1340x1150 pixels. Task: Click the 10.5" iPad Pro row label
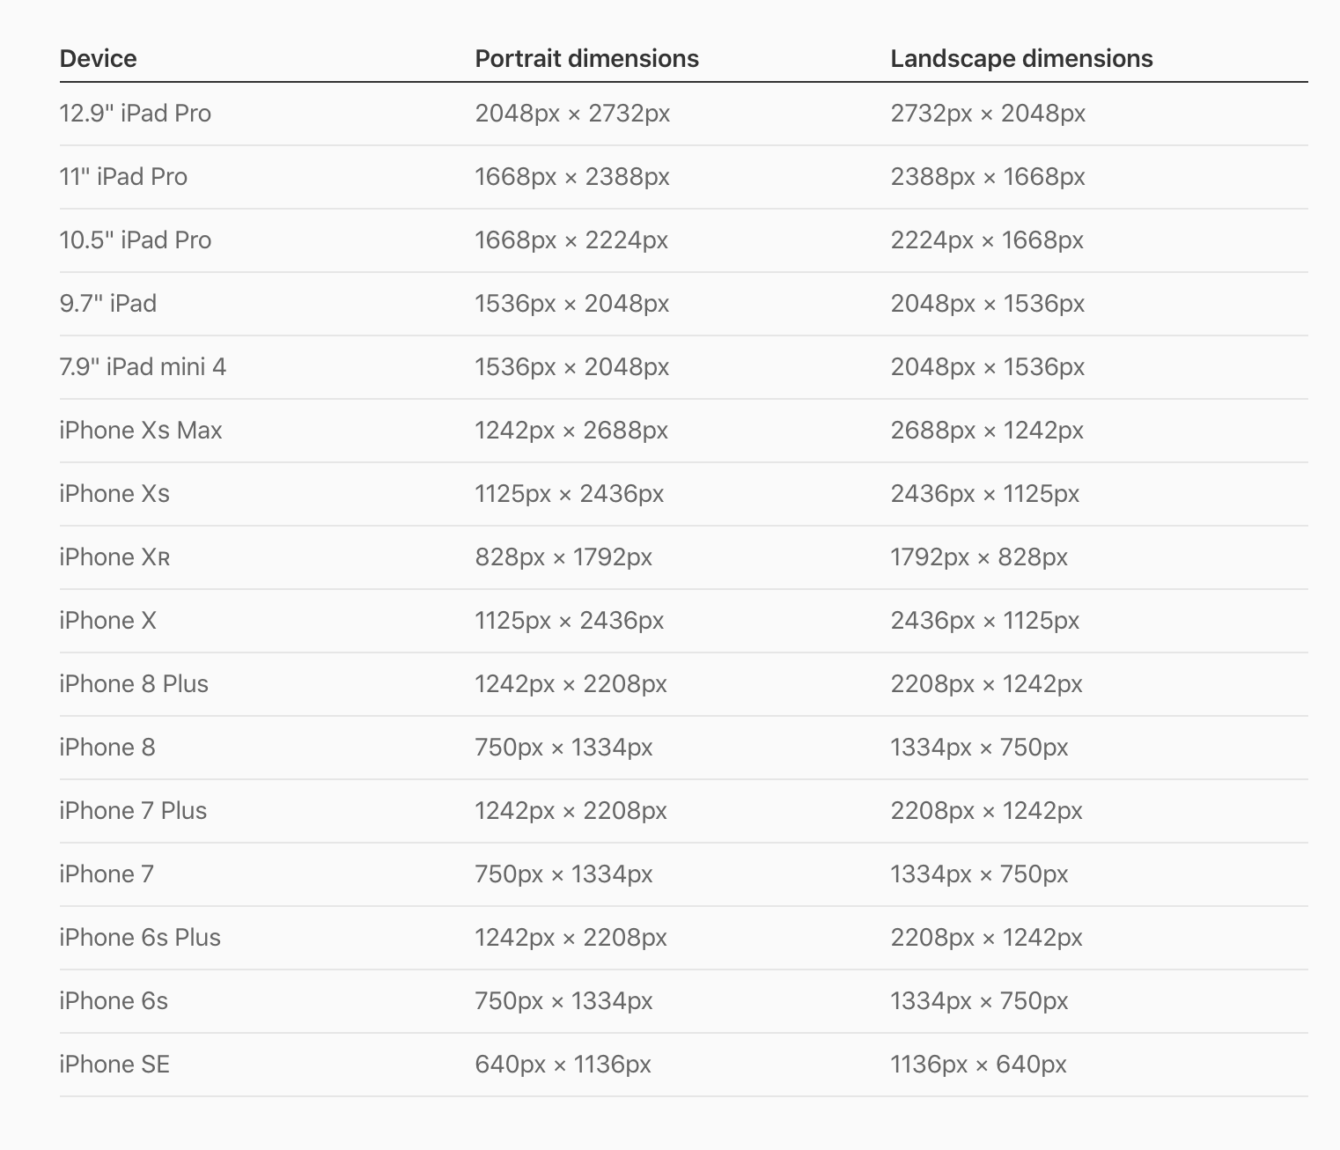[136, 240]
